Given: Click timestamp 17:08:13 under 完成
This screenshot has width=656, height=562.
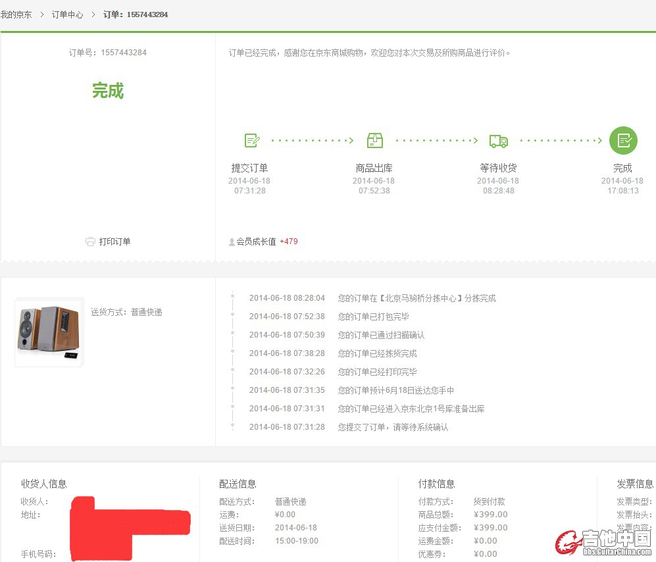Looking at the screenshot, I should tap(623, 191).
